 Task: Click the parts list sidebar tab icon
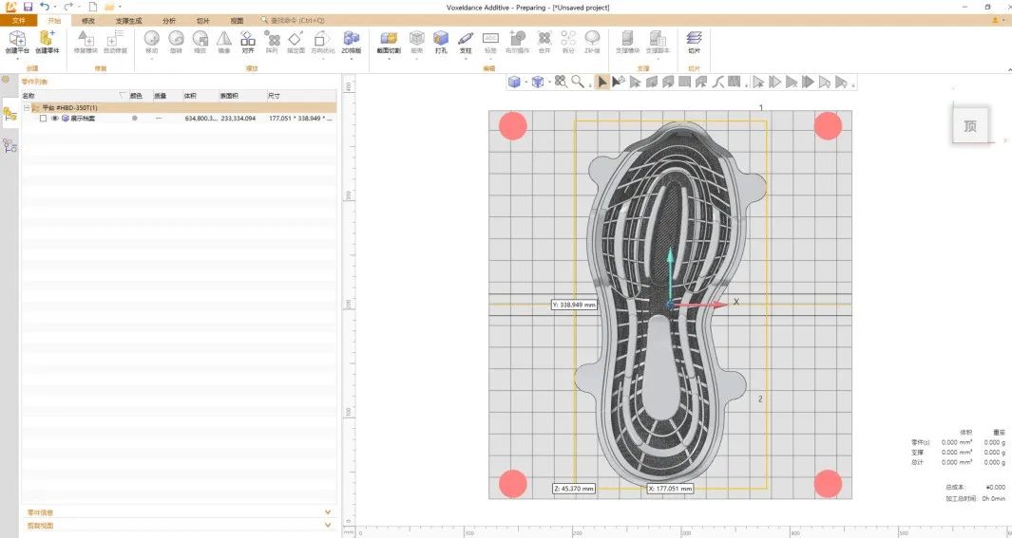click(10, 114)
